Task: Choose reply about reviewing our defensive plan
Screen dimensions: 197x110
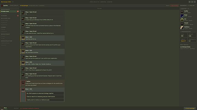Action: [x=45, y=100]
